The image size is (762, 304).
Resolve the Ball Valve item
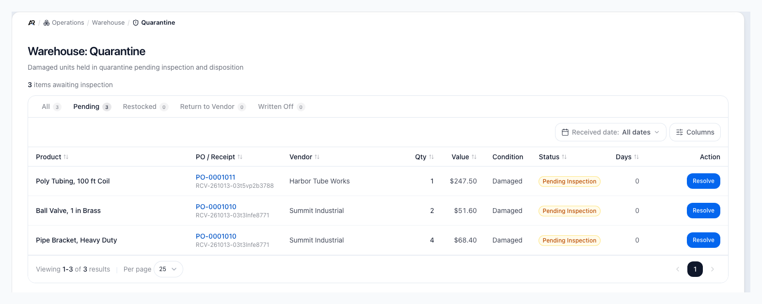click(x=703, y=211)
